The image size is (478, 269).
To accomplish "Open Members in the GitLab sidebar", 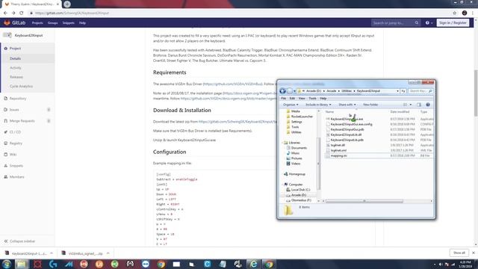I will pos(16,177).
